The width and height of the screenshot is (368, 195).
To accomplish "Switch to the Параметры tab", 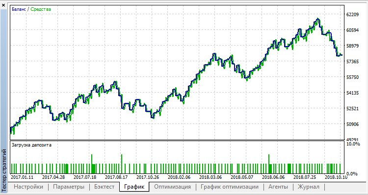I will tap(69, 187).
